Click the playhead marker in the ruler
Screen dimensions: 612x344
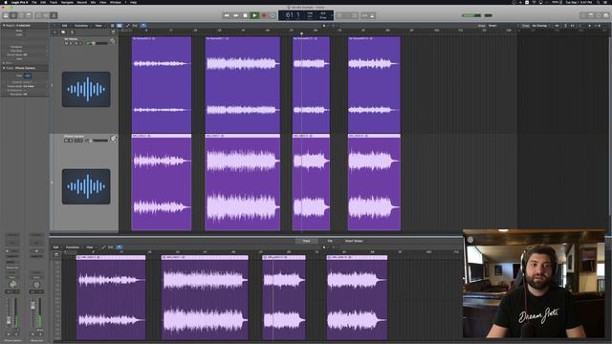[301, 34]
